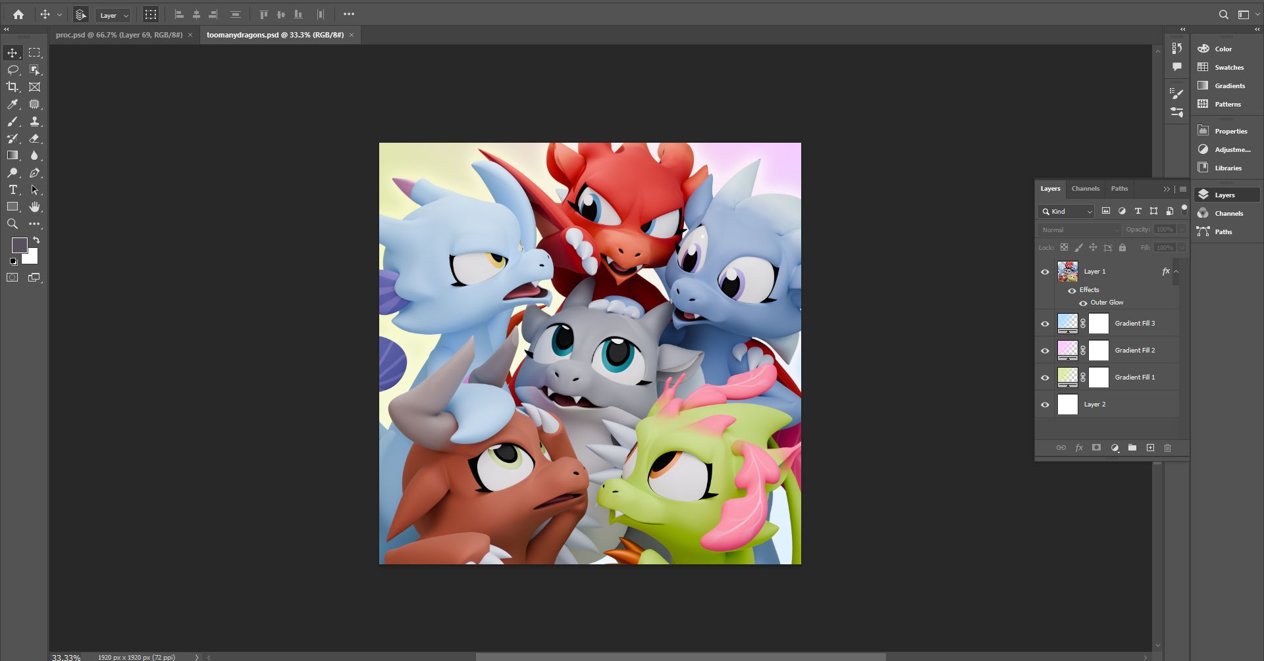1264x661 pixels.
Task: Open the Layers panel flyout menu
Action: click(1183, 189)
